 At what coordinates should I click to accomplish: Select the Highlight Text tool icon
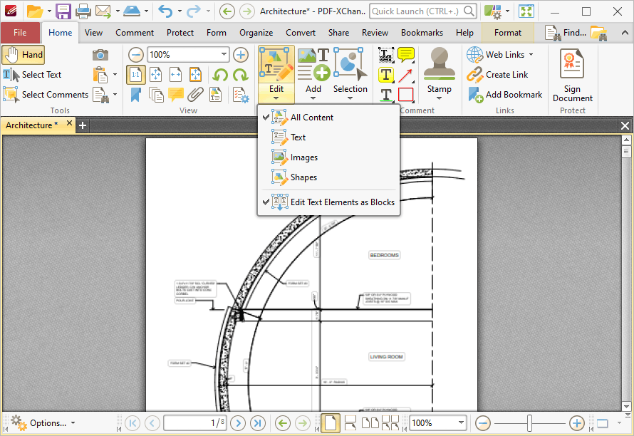pos(385,75)
